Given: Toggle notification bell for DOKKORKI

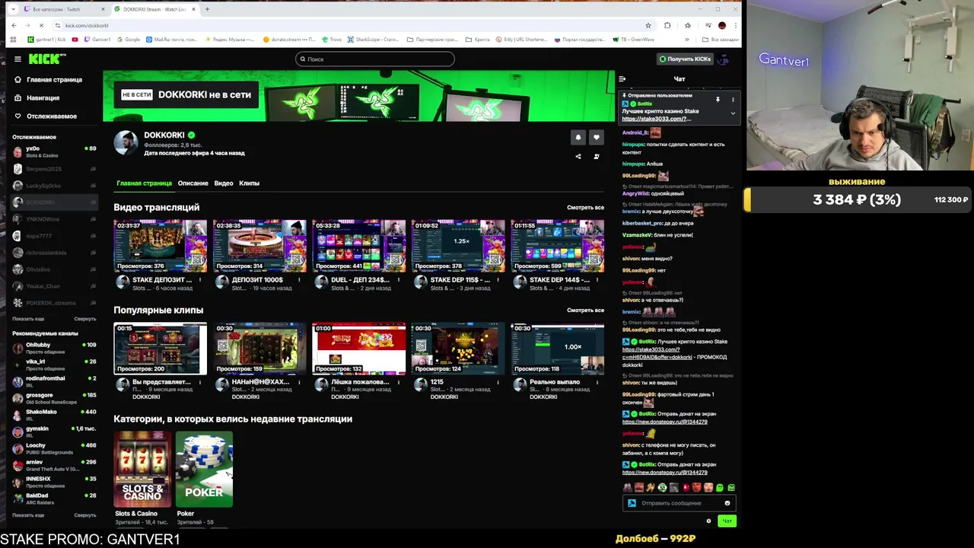Looking at the screenshot, I should click(x=578, y=137).
